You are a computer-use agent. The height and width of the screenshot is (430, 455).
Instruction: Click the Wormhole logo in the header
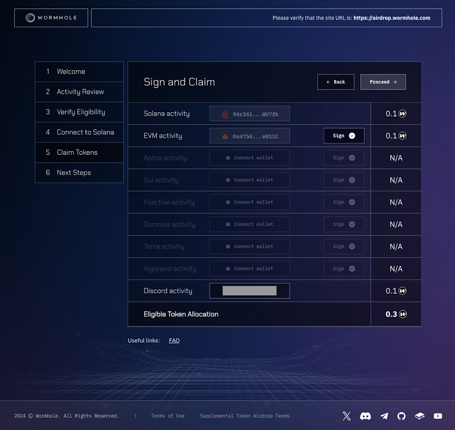tap(51, 18)
